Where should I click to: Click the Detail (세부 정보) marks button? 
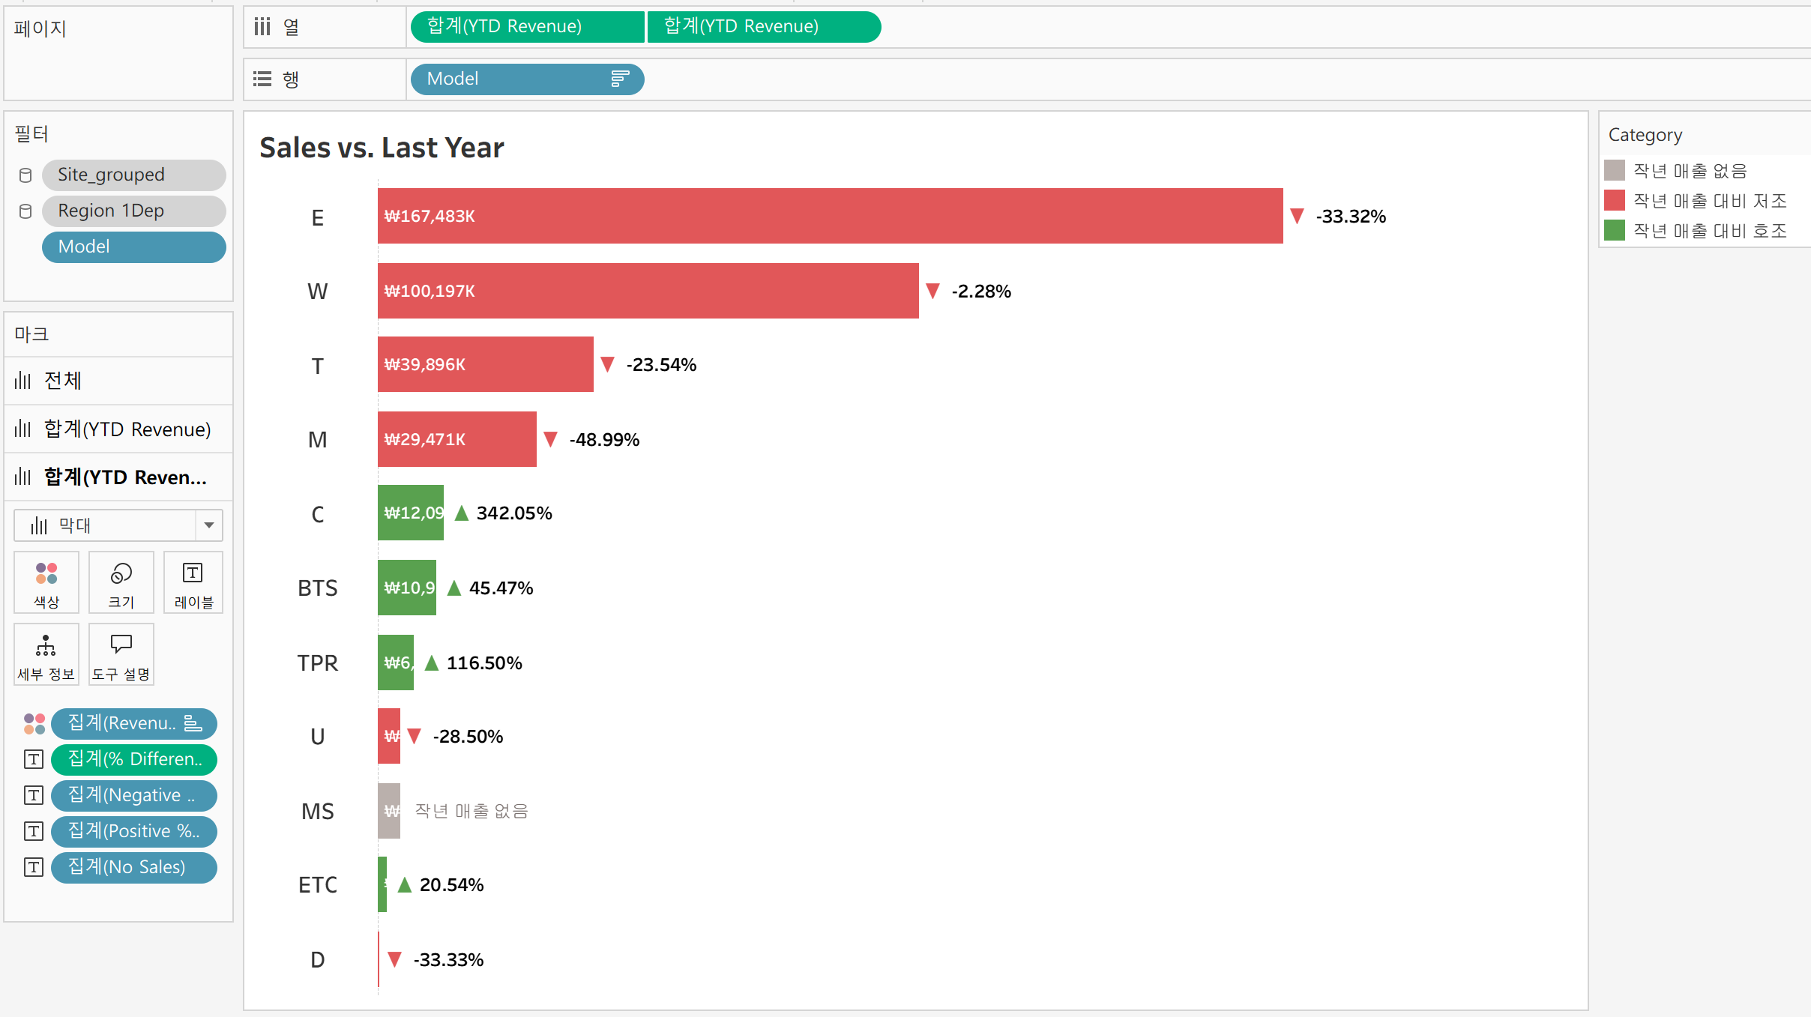tap(46, 654)
